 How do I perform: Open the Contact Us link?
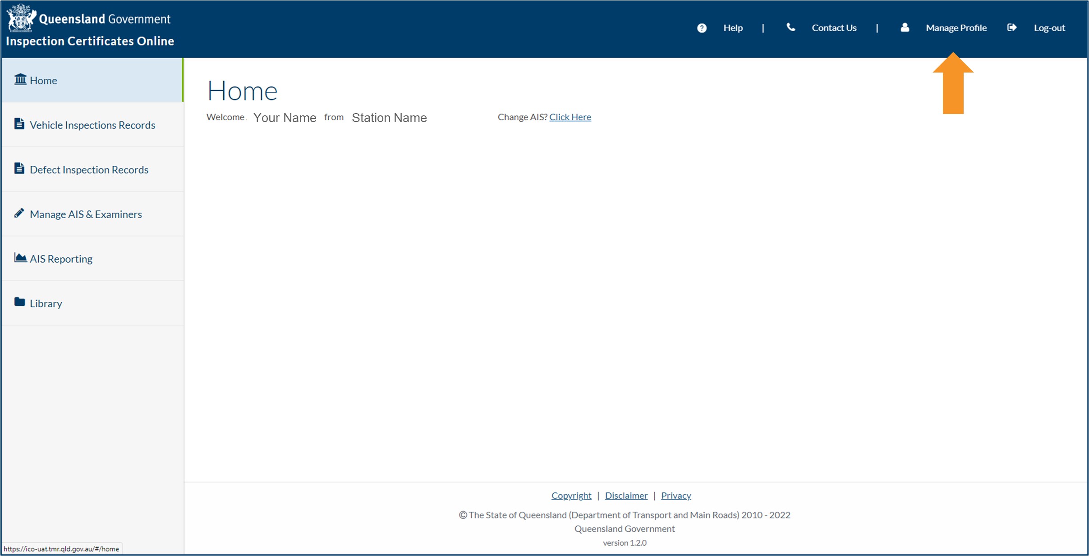(834, 28)
